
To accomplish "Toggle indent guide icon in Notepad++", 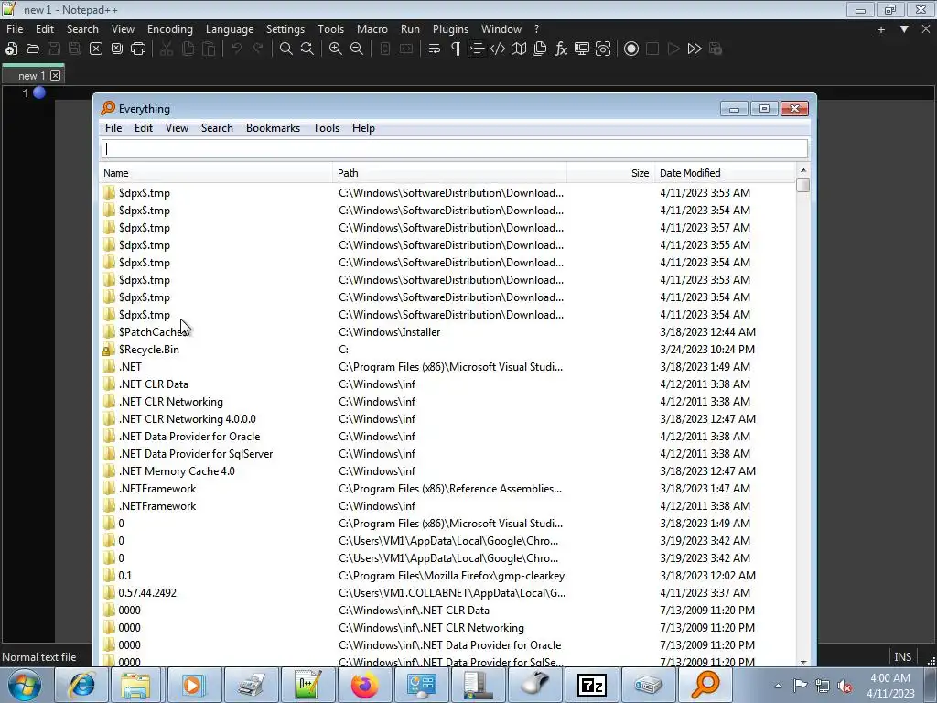I will click(x=476, y=49).
